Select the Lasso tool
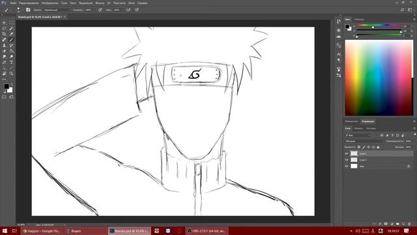417x235 pixels. pyautogui.click(x=4, y=28)
